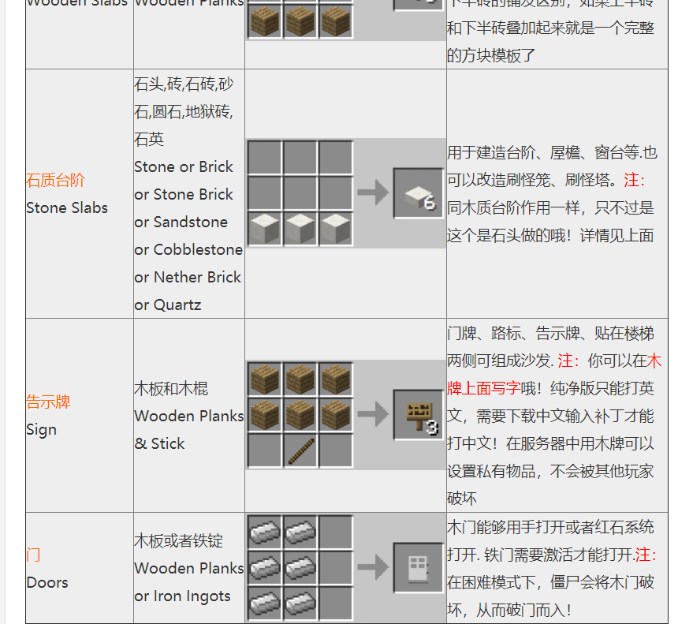The height and width of the screenshot is (624, 678).
Task: Follow the orange 门 link
Action: [x=33, y=555]
